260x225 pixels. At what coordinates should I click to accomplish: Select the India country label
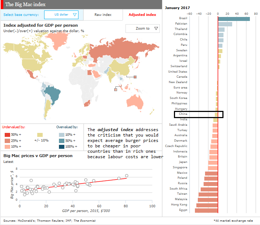click(184, 119)
